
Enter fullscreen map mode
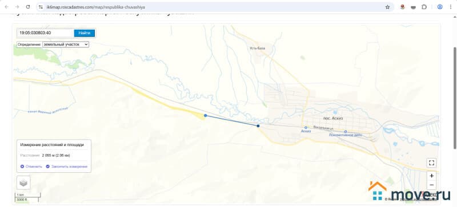pyautogui.click(x=431, y=163)
